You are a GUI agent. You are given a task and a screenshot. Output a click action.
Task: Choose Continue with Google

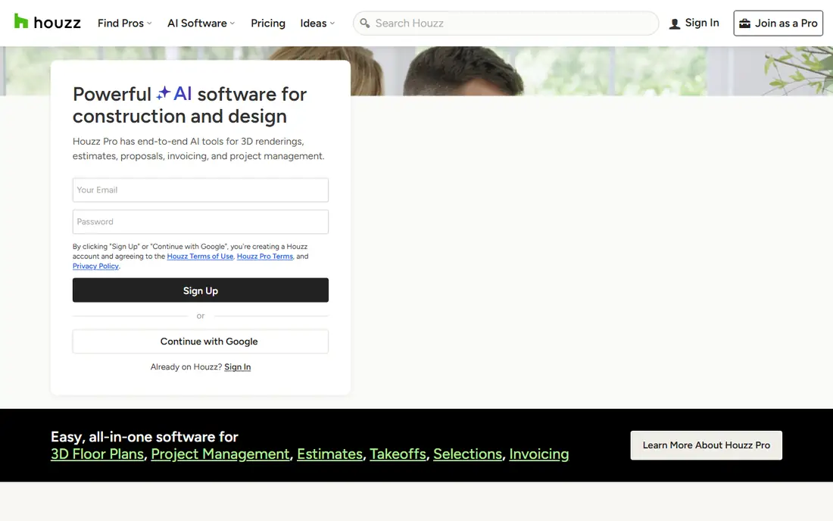[x=200, y=342]
